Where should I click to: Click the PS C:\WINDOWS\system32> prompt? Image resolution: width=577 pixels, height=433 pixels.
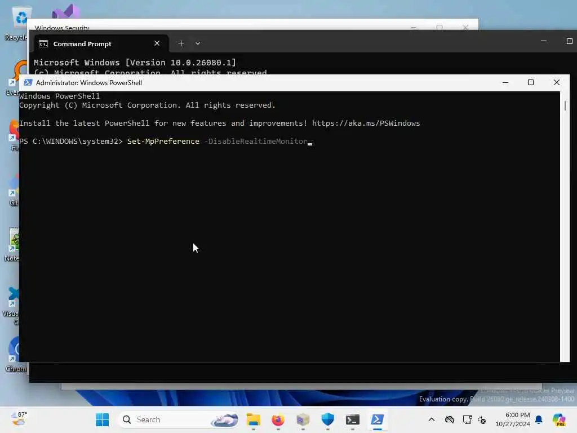70,142
